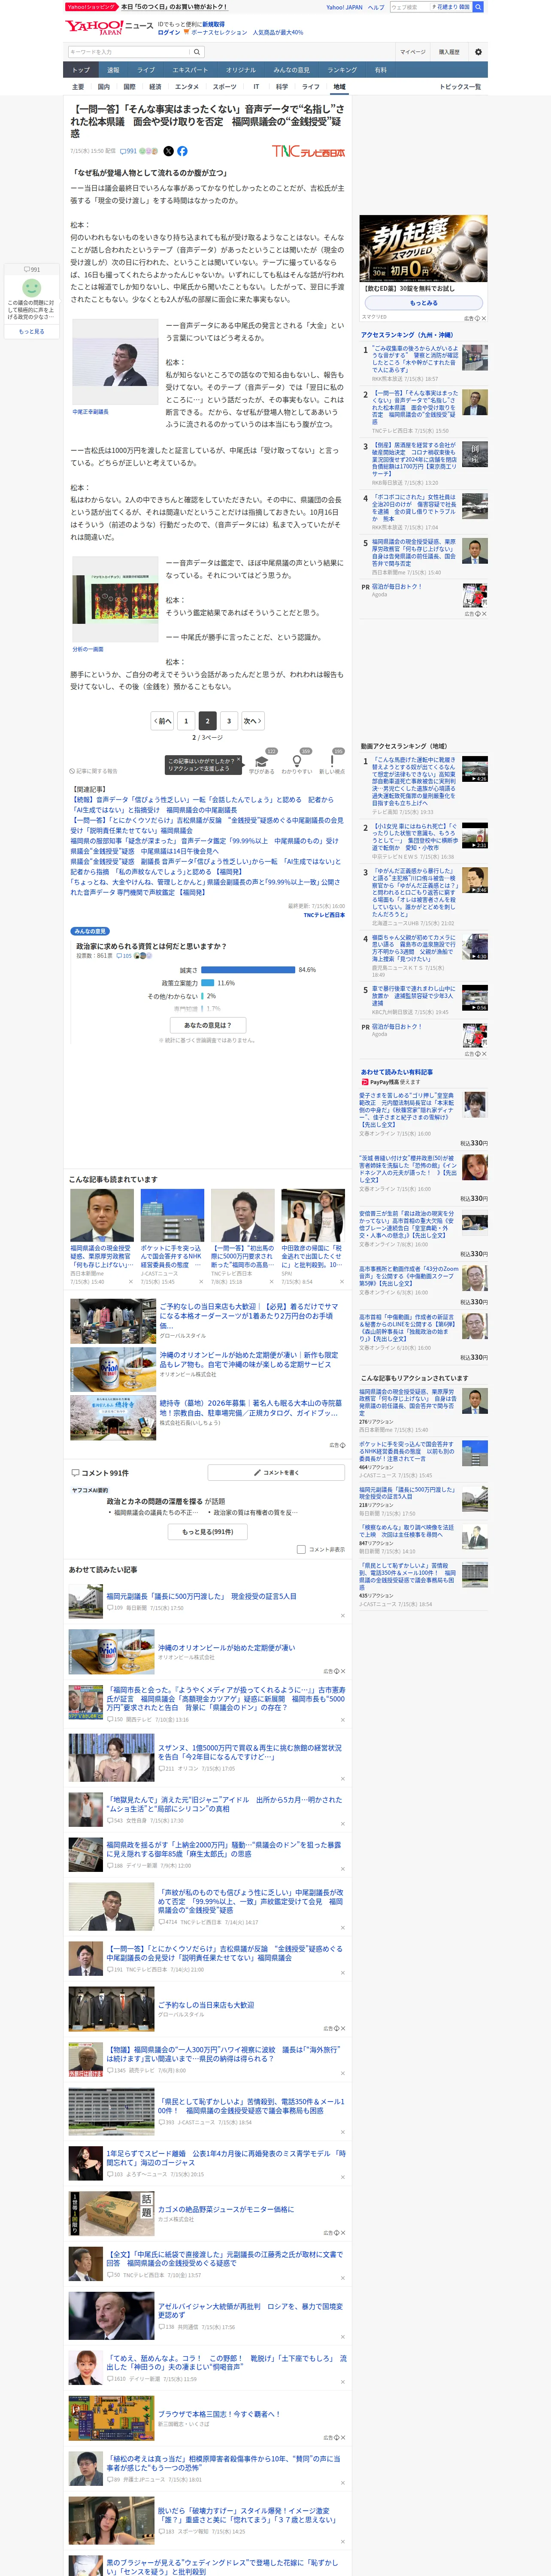Click the keyword search magnifier icon
This screenshot has height=2576, width=551.
point(197,52)
